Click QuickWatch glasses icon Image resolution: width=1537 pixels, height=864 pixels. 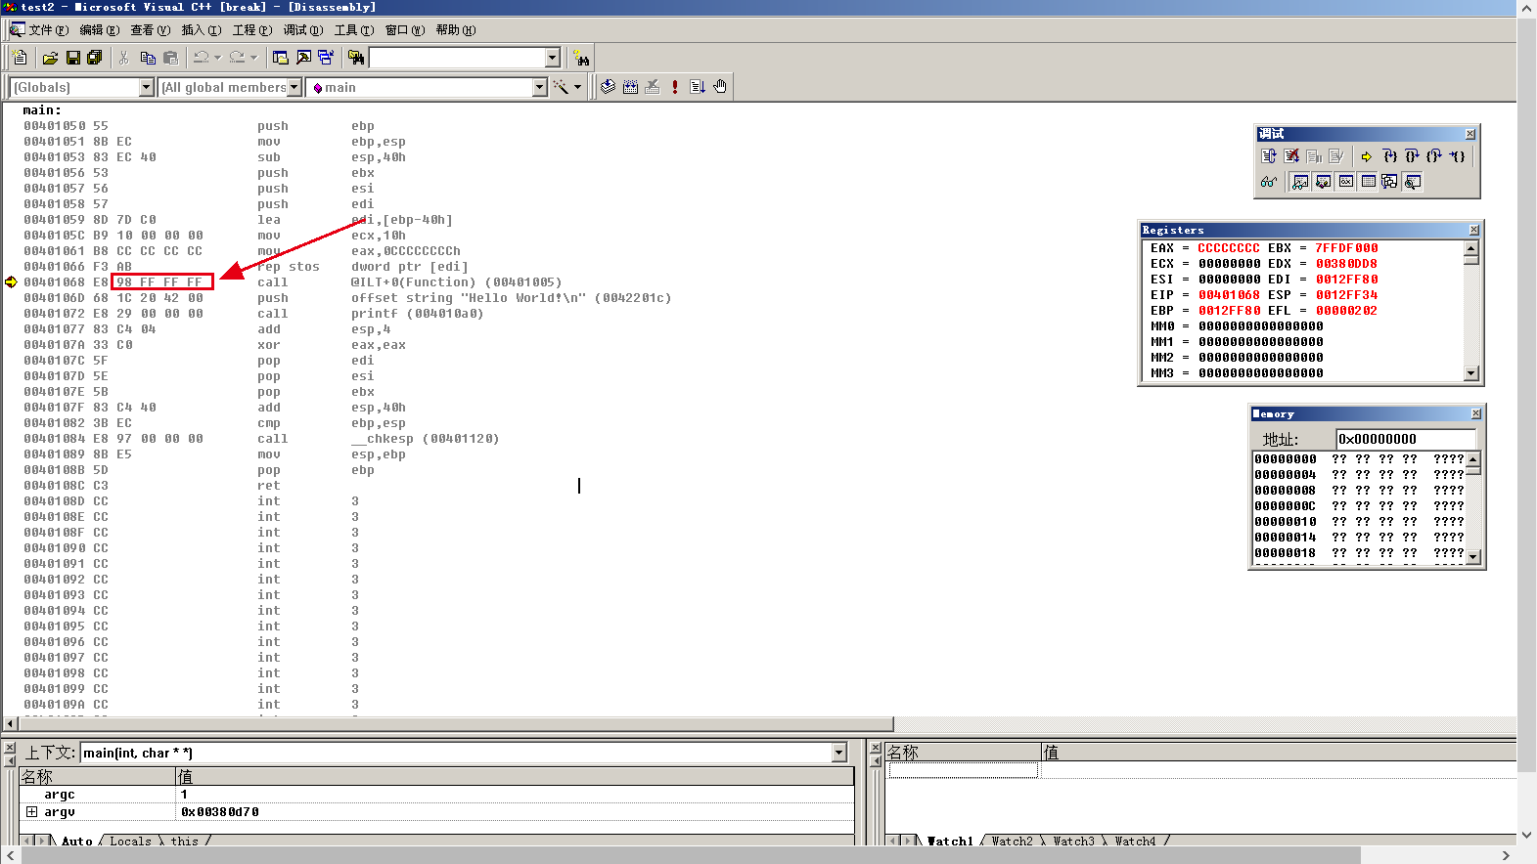click(1269, 182)
